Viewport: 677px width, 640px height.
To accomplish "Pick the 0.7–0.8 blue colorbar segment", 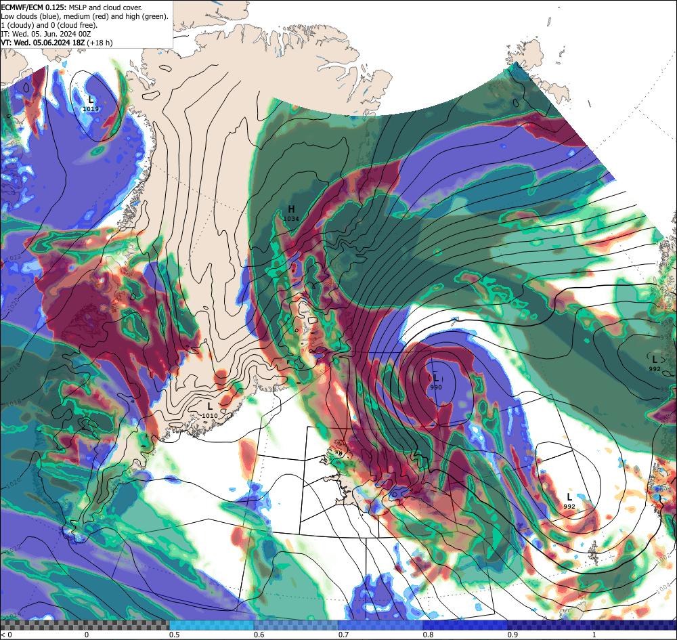I will point(380,624).
